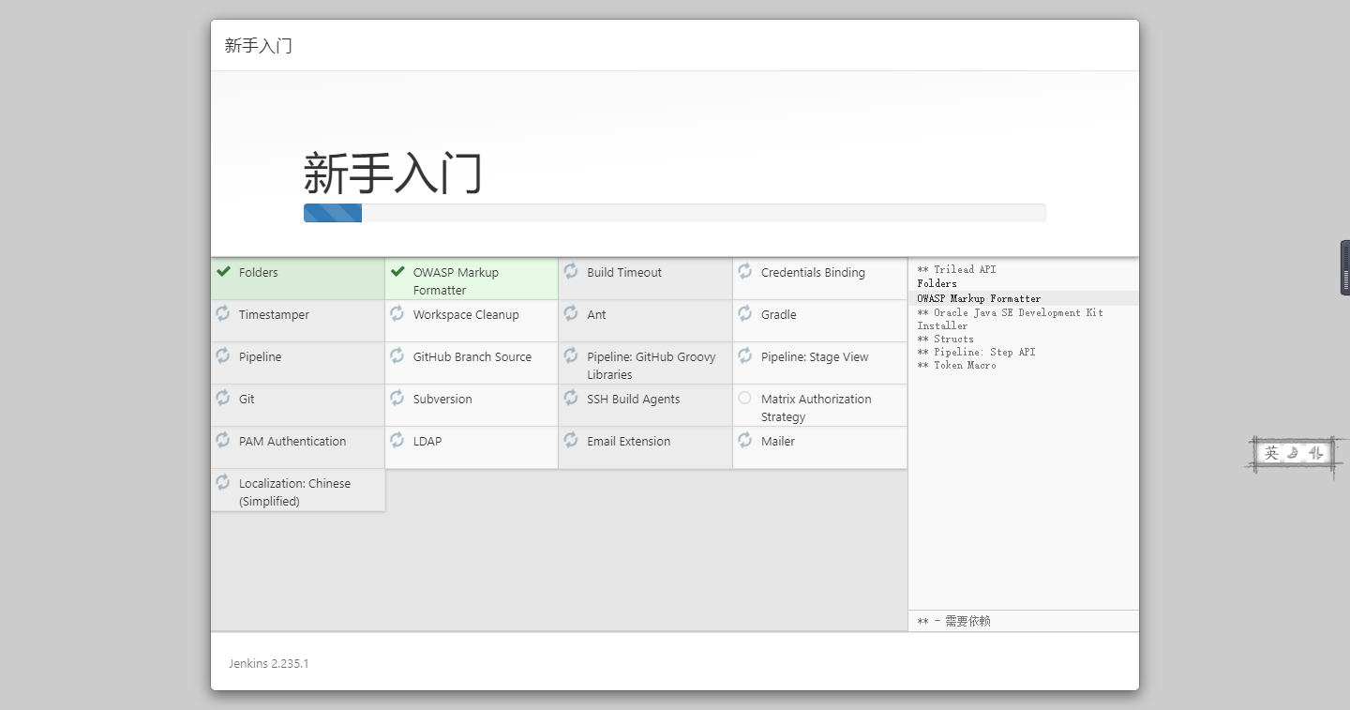This screenshot has height=710, width=1350.
Task: Select OWASP Markup Formatter in the install log
Action: (979, 298)
